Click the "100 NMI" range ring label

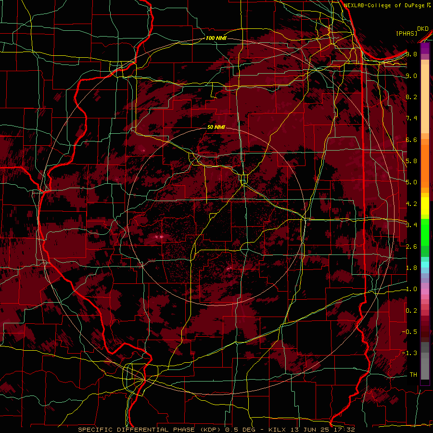coord(216,38)
